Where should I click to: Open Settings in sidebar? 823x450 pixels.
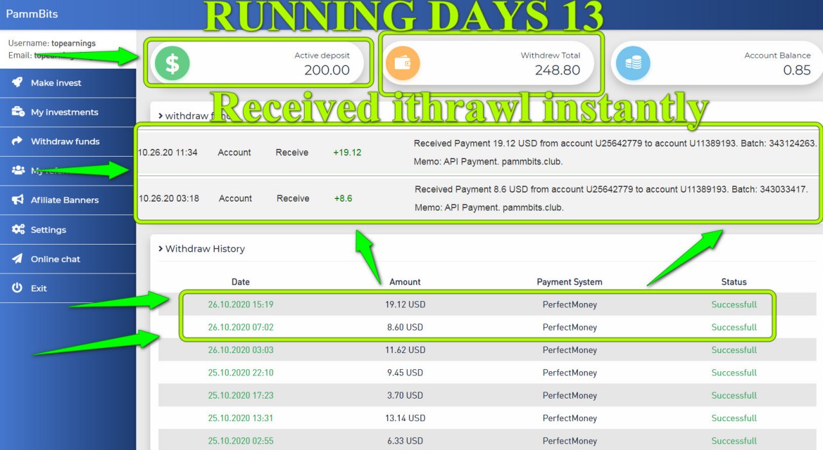(68, 230)
